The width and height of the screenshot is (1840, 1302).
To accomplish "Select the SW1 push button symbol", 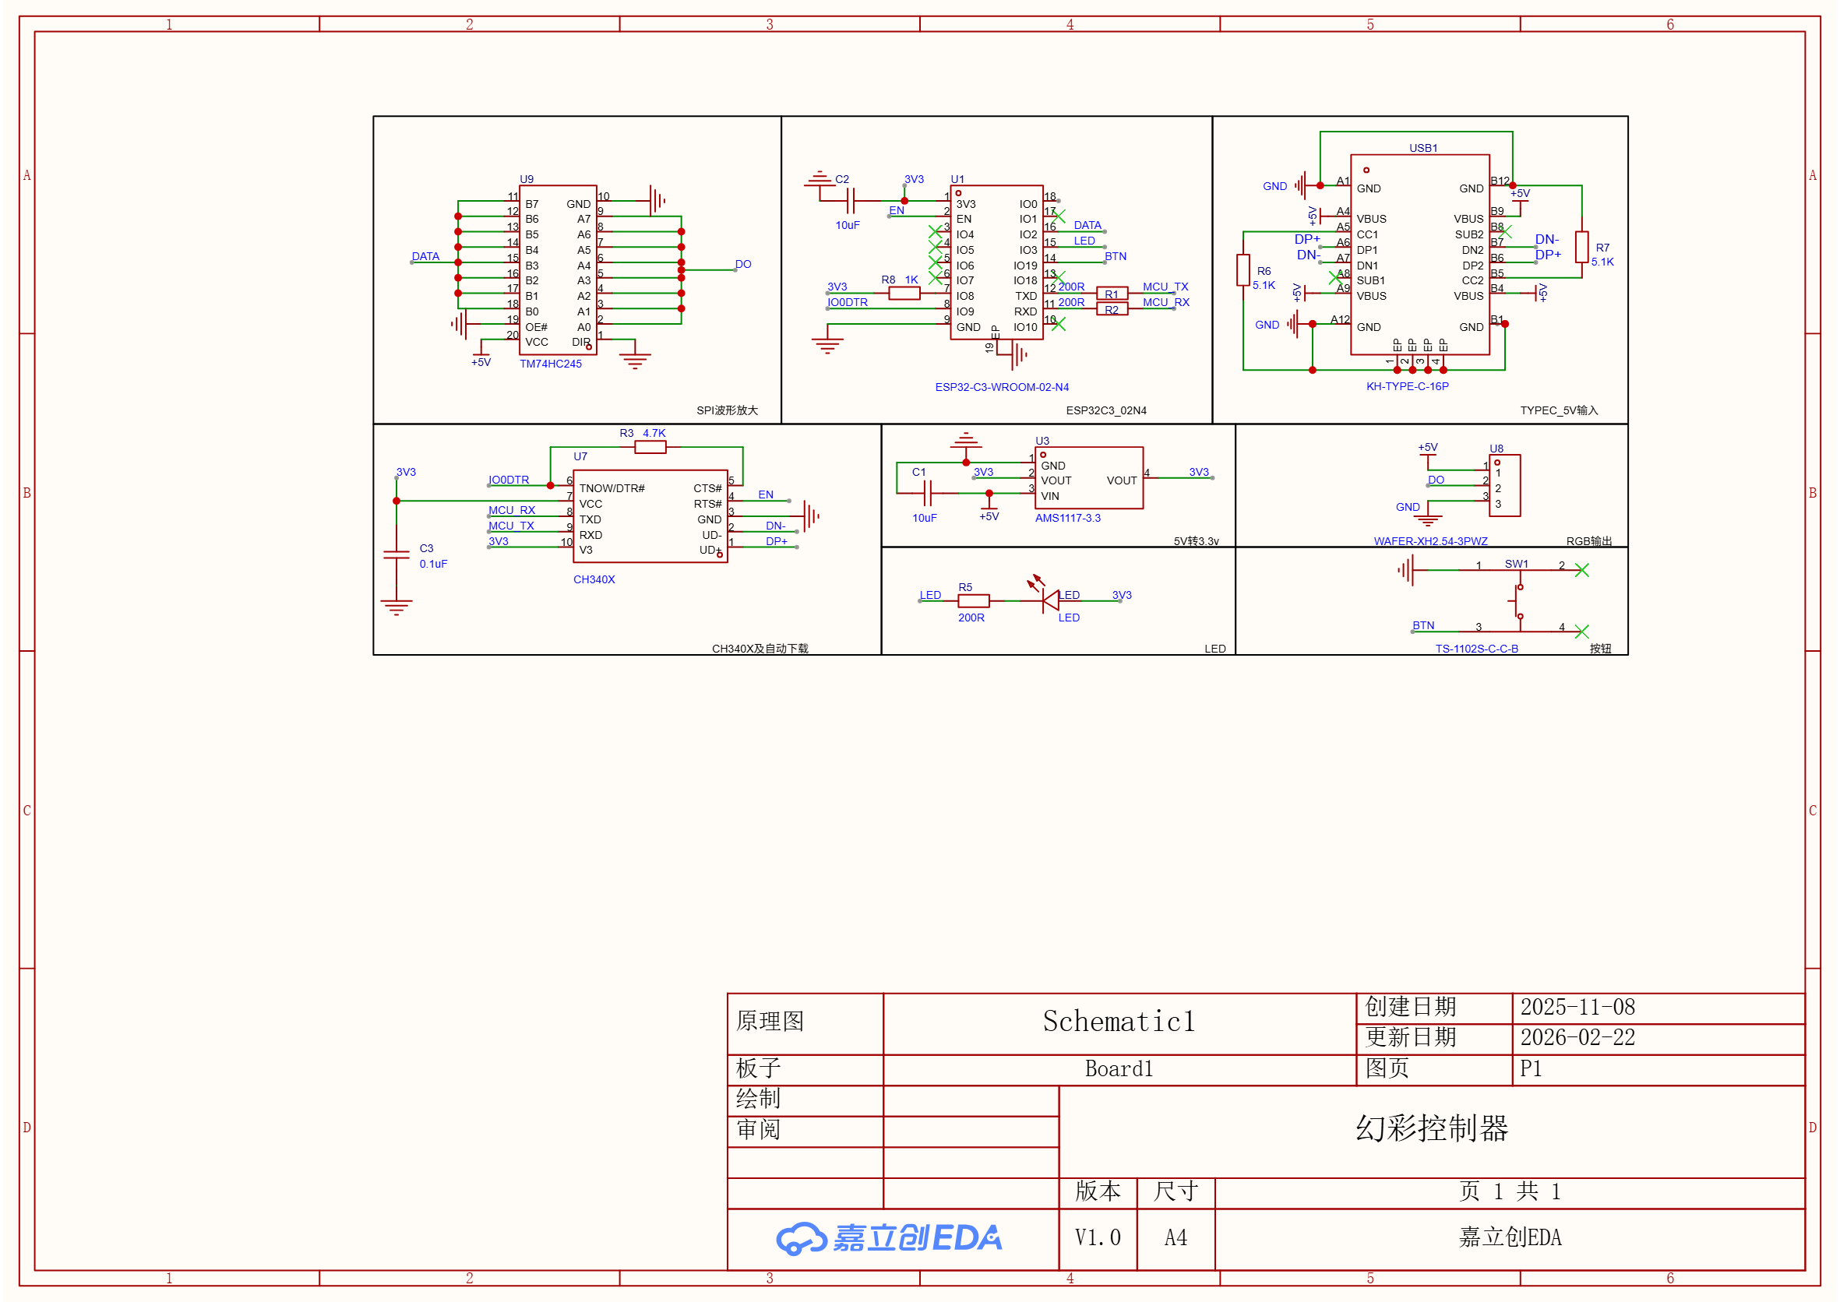I will coord(1518,601).
